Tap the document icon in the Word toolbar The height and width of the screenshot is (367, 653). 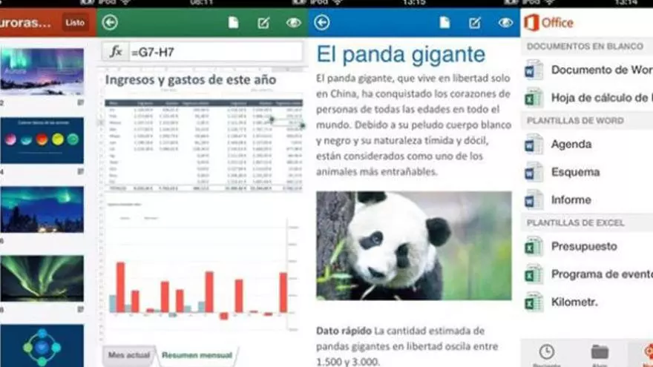(x=444, y=23)
